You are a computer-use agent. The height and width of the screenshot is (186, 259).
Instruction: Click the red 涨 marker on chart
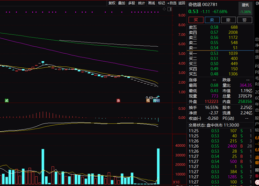tap(118, 100)
